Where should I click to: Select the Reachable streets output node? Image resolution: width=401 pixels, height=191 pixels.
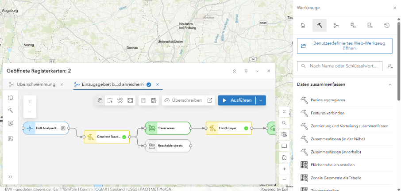point(168,146)
